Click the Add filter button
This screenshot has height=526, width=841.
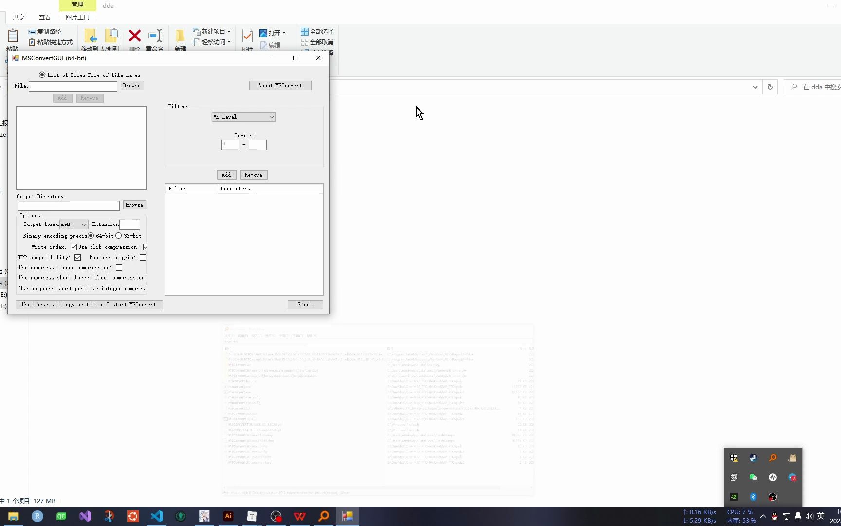tap(227, 175)
